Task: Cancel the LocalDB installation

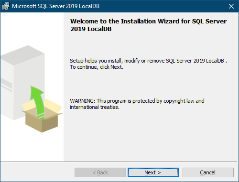Action: click(x=208, y=172)
